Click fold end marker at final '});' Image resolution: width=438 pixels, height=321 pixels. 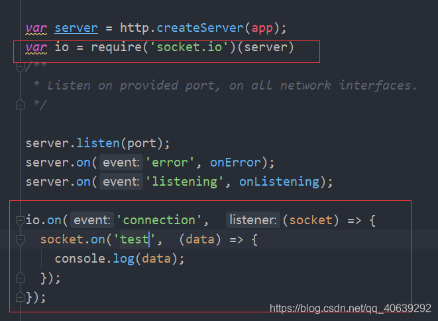20,297
